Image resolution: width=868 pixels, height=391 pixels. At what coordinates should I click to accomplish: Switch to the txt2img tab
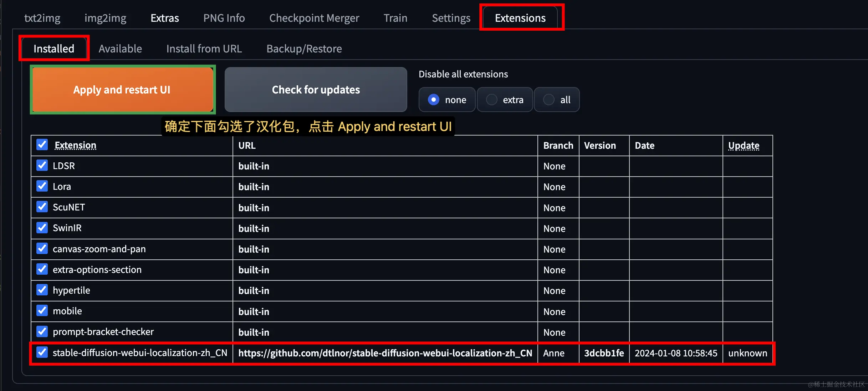(42, 18)
